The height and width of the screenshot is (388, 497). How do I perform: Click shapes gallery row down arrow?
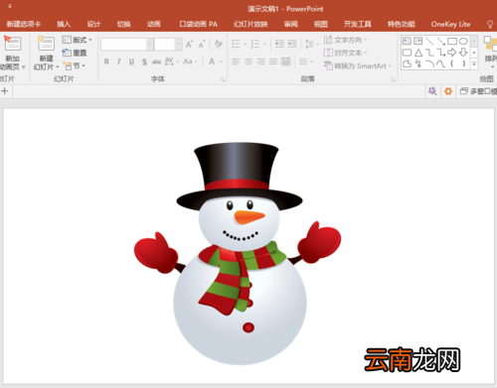[474, 53]
